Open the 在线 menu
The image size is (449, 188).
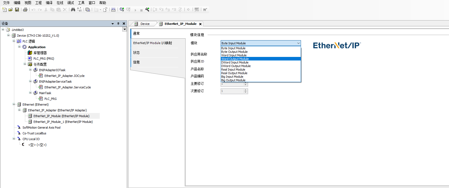(x=60, y=3)
